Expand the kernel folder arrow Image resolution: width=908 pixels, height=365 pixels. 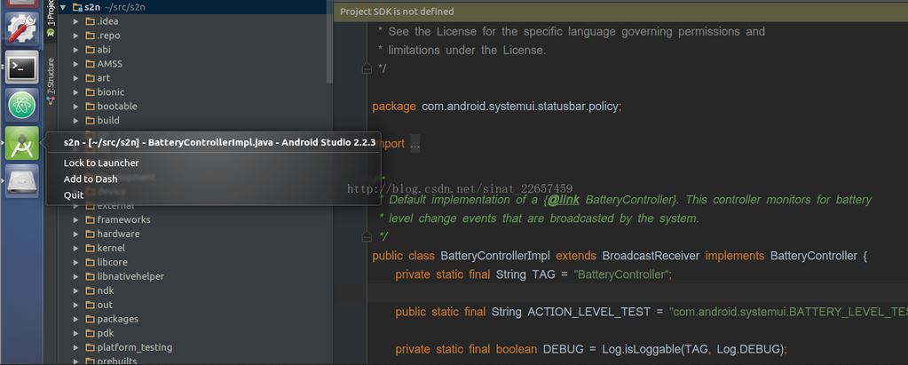tap(75, 249)
